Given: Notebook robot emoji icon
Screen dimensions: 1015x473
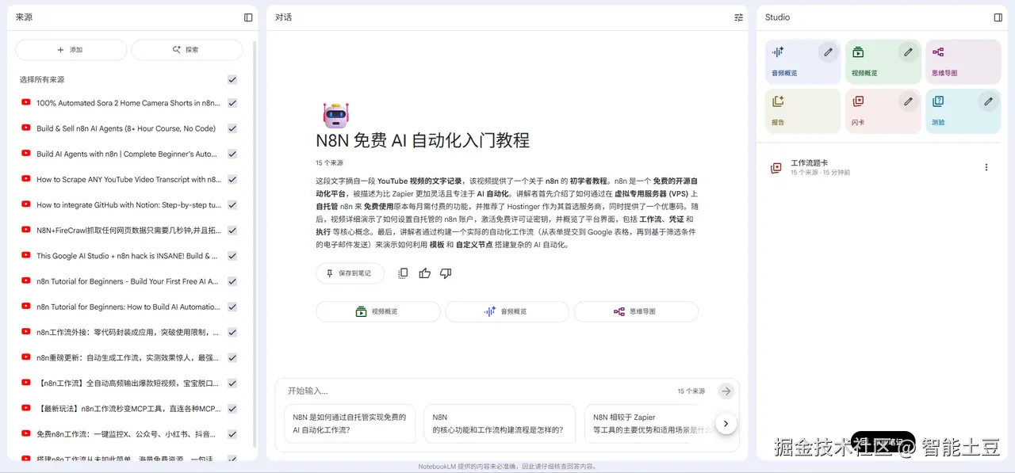Looking at the screenshot, I should 335,116.
